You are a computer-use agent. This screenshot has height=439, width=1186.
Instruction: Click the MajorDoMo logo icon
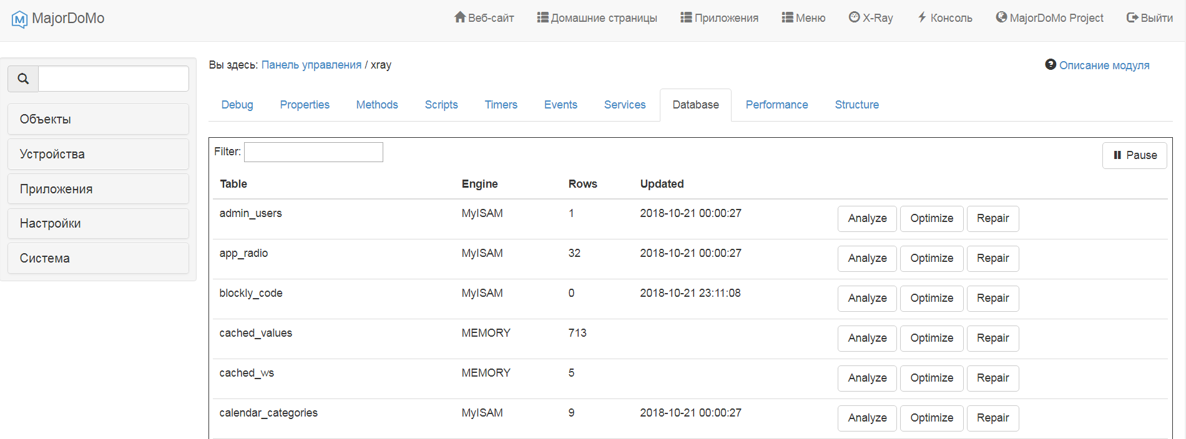19,19
